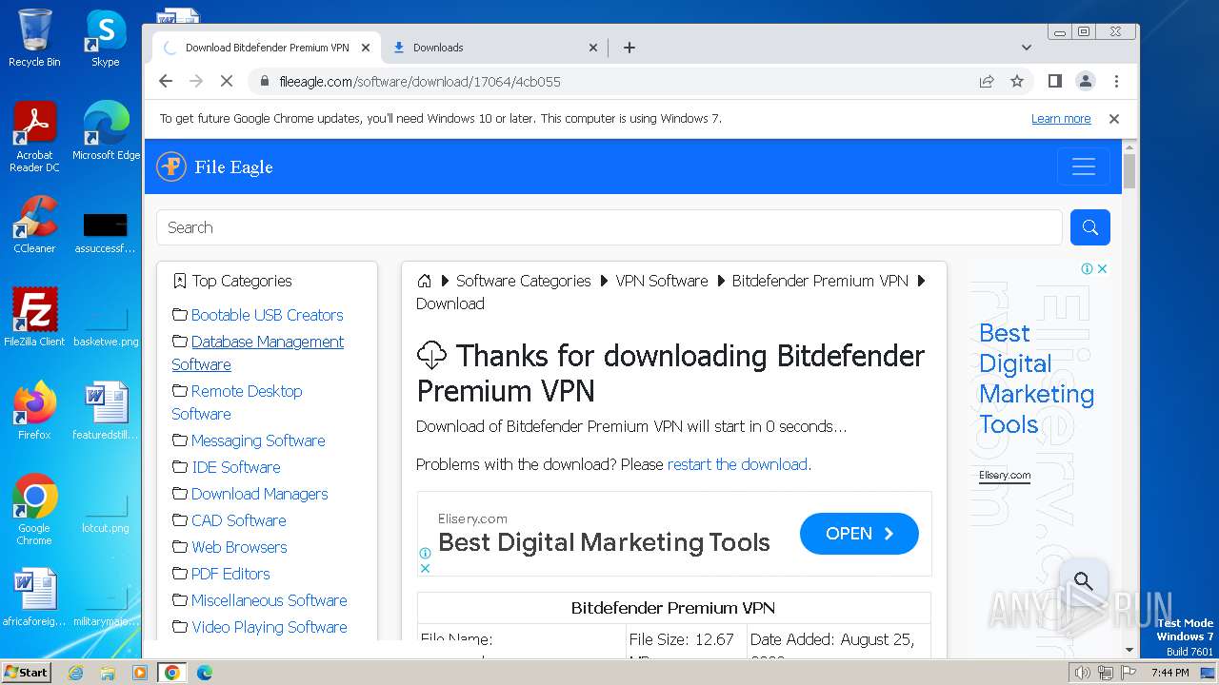Open Miscellaneous Software category

tap(269, 600)
